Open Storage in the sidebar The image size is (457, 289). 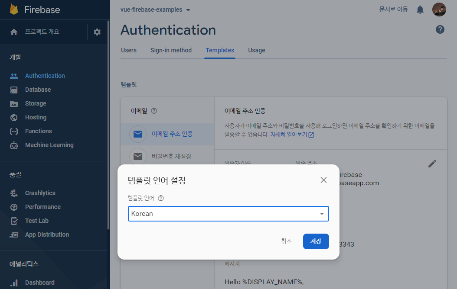pyautogui.click(x=36, y=104)
